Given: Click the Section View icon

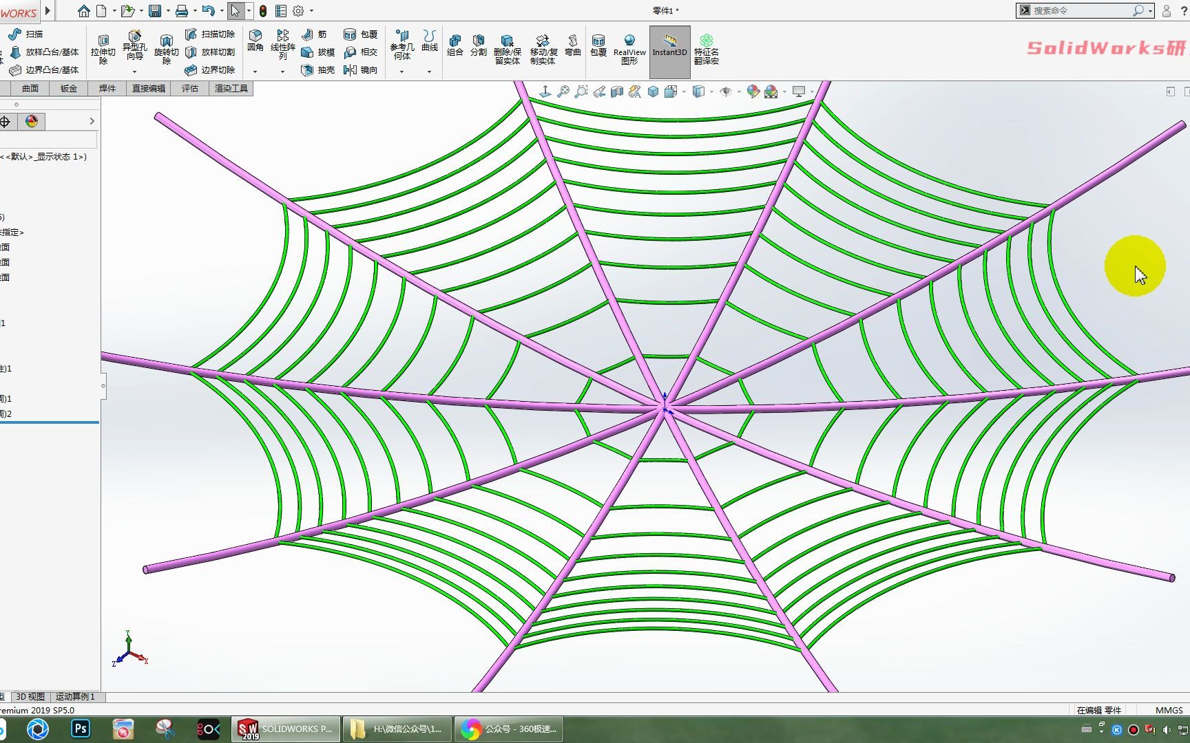Looking at the screenshot, I should [617, 91].
